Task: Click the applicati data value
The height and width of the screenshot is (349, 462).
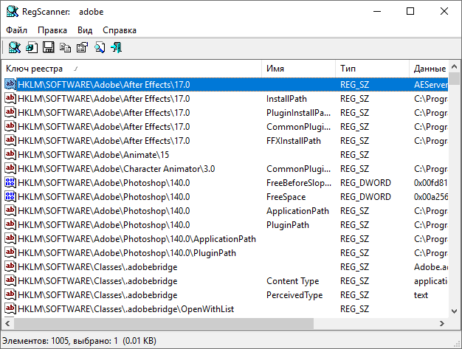Action: click(431, 281)
